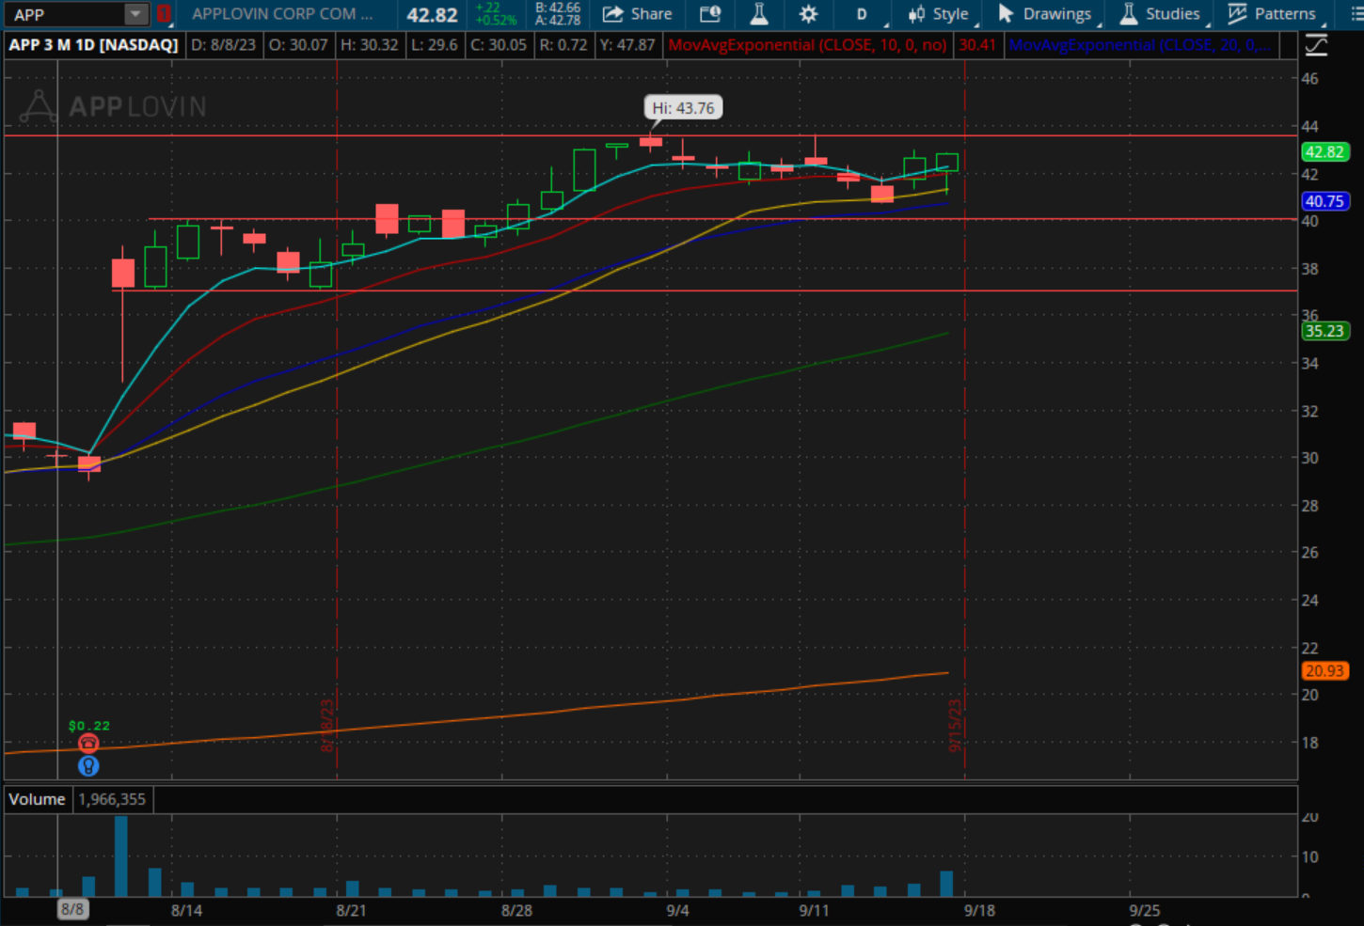Image resolution: width=1364 pixels, height=926 pixels.
Task: Click the 30.41 EMA value label
Action: 977,45
